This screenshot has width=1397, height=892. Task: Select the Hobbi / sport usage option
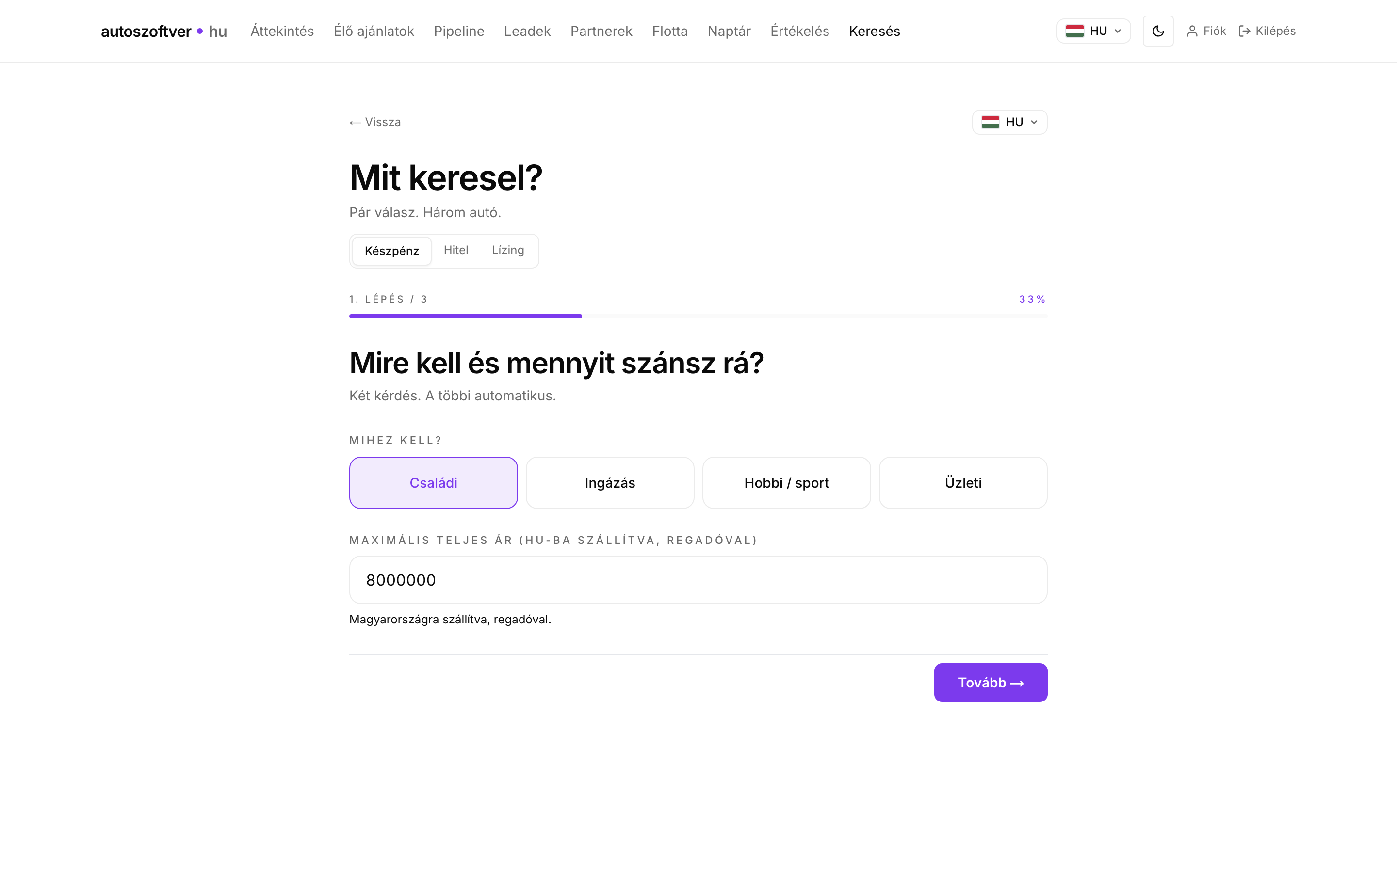pos(786,482)
